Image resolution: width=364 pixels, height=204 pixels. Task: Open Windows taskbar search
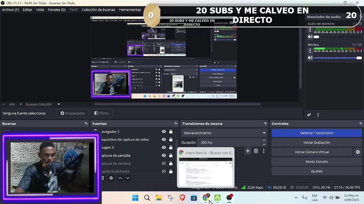[x=147, y=198]
